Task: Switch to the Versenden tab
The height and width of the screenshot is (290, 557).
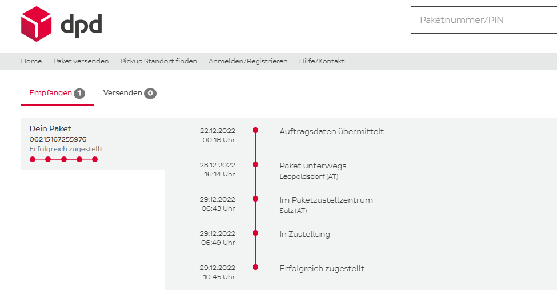Action: click(122, 93)
